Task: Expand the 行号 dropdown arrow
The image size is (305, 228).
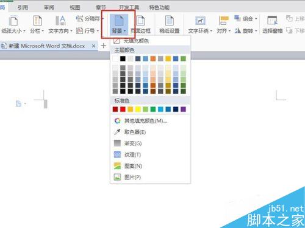Action: coord(98,31)
